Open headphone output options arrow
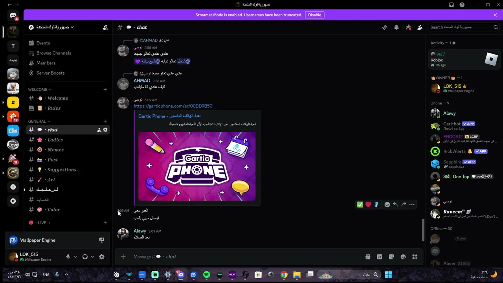This screenshot has width=503, height=283. (x=92, y=257)
